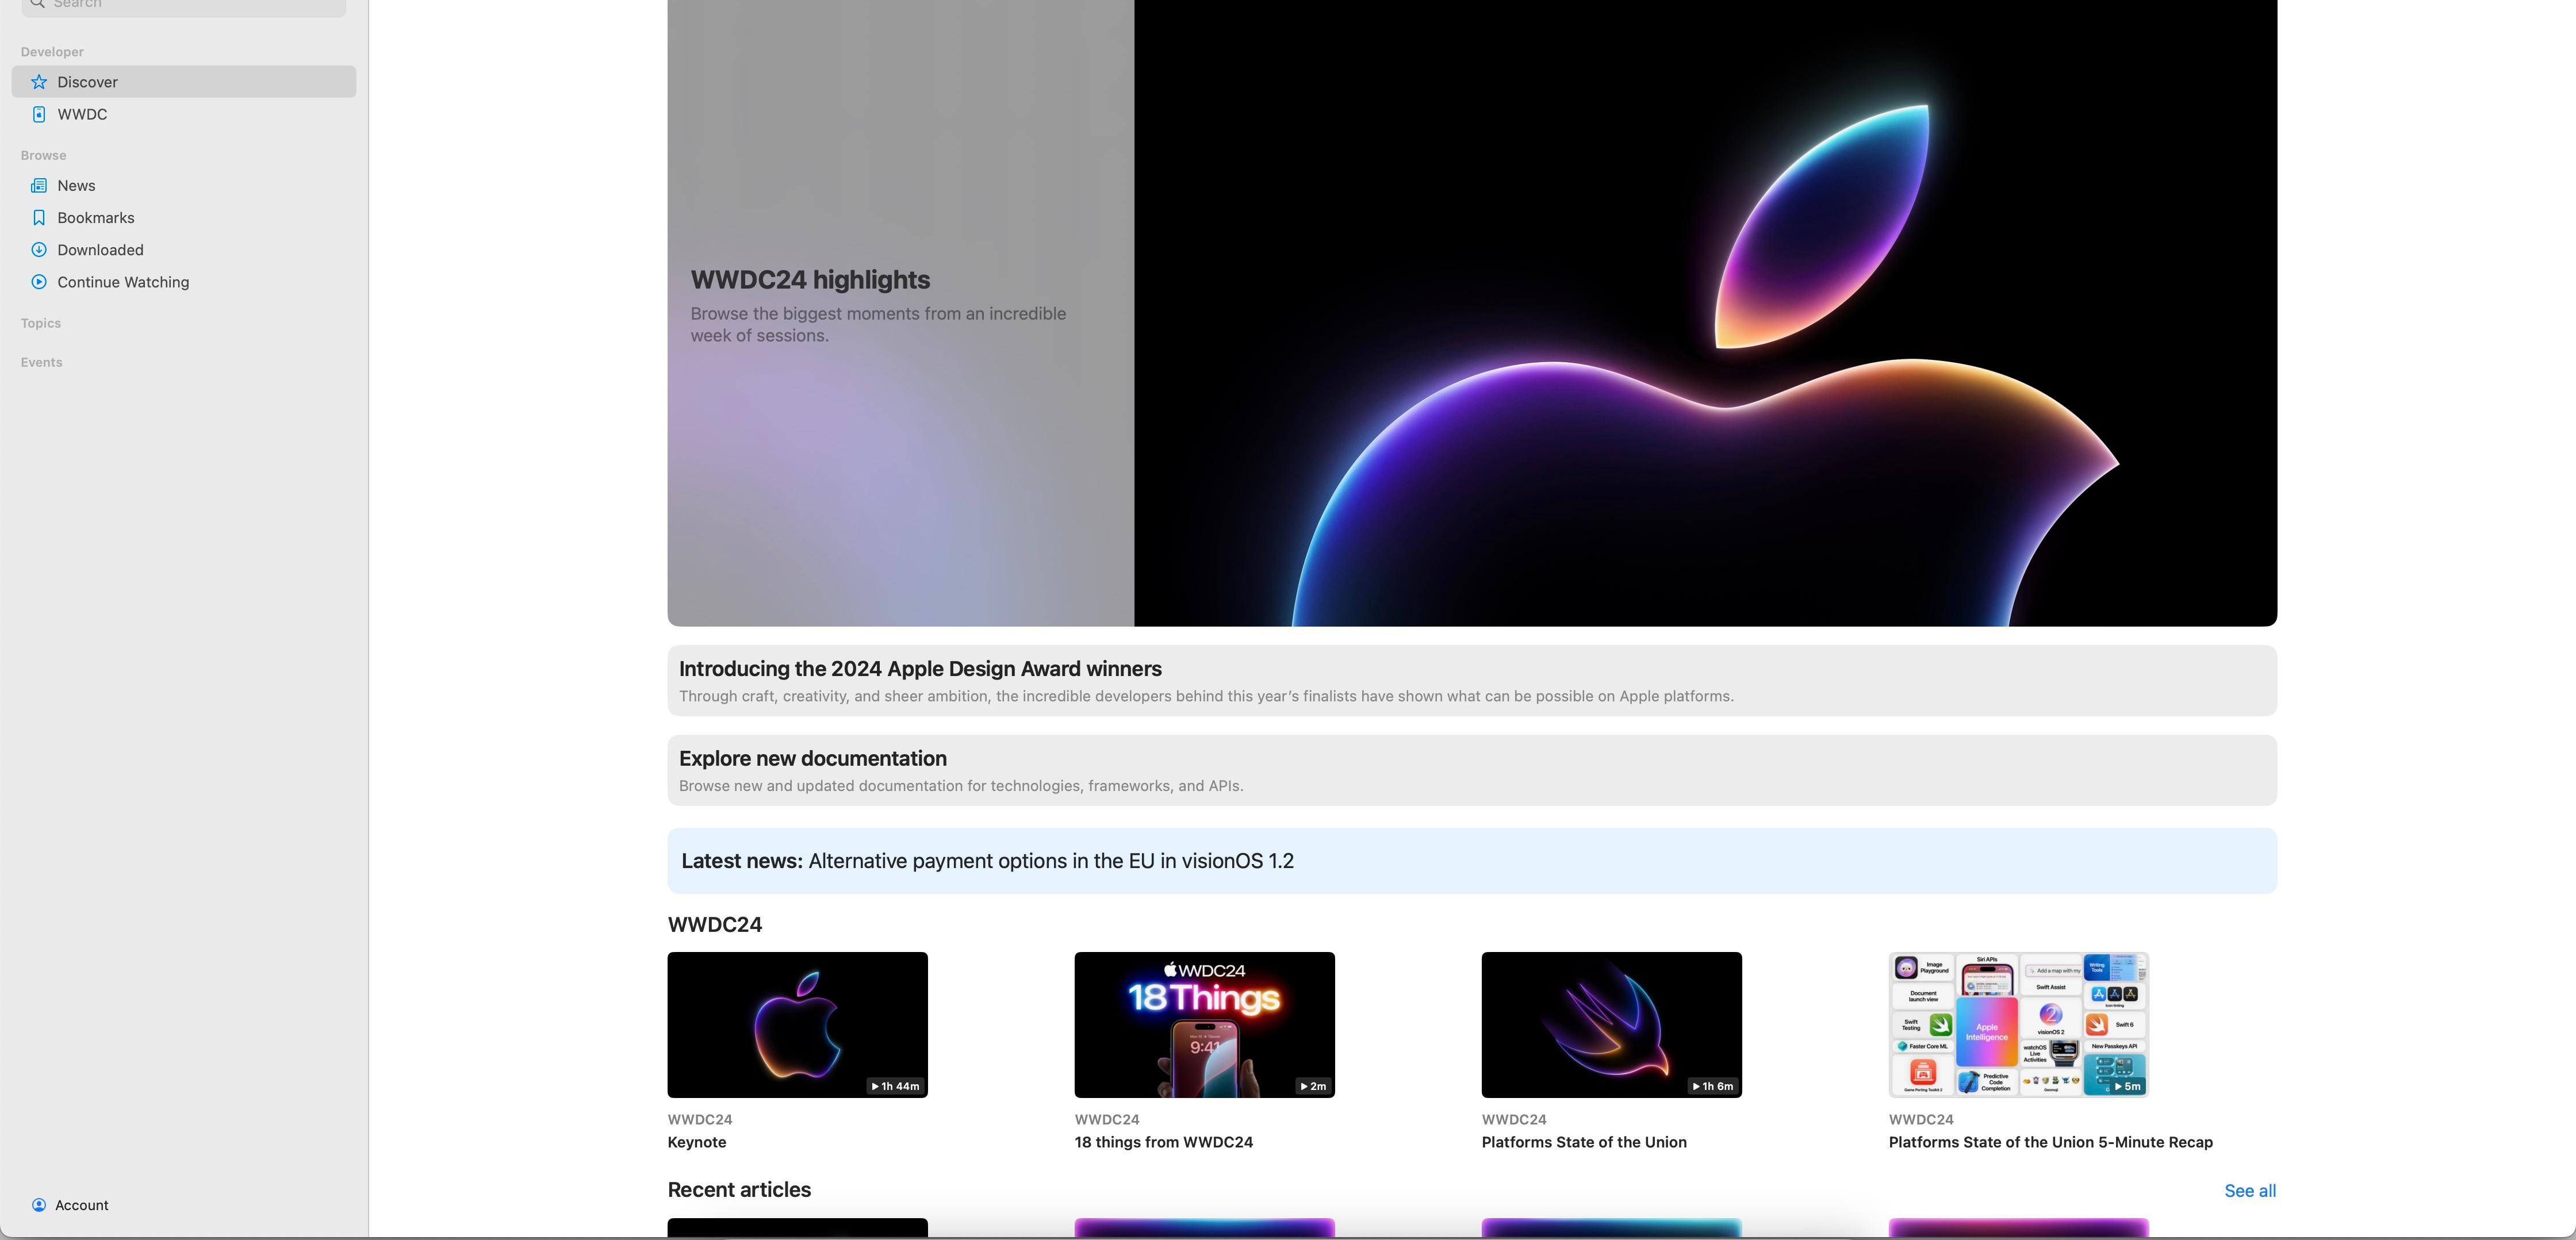
Task: Open the News newspaper icon
Action: [39, 186]
